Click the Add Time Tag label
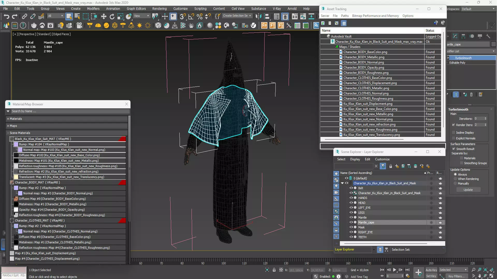The height and width of the screenshot is (279, 497). click(359, 277)
